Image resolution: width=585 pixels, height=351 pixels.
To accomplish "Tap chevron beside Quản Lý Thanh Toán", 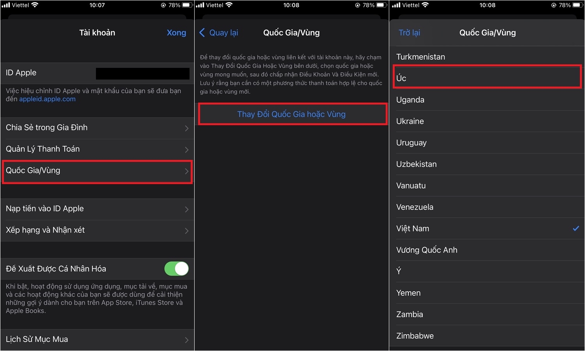I will (186, 150).
